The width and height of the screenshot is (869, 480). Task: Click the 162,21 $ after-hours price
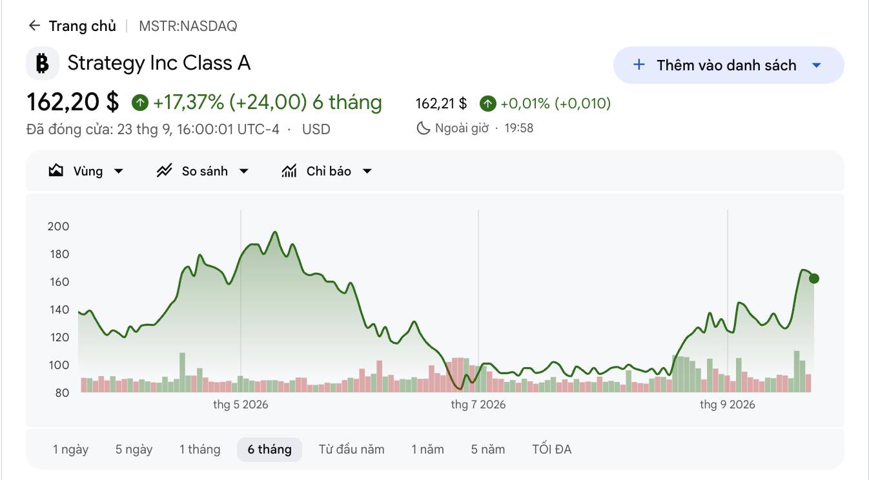(441, 103)
